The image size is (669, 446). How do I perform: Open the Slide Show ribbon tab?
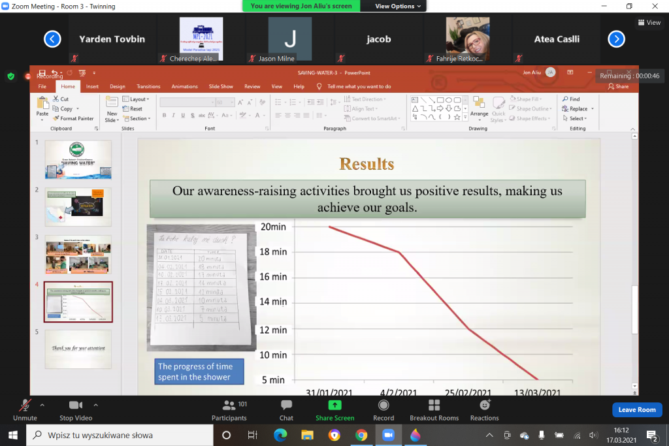pyautogui.click(x=220, y=86)
